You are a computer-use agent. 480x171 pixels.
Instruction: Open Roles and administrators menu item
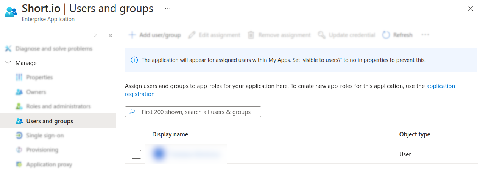58,106
